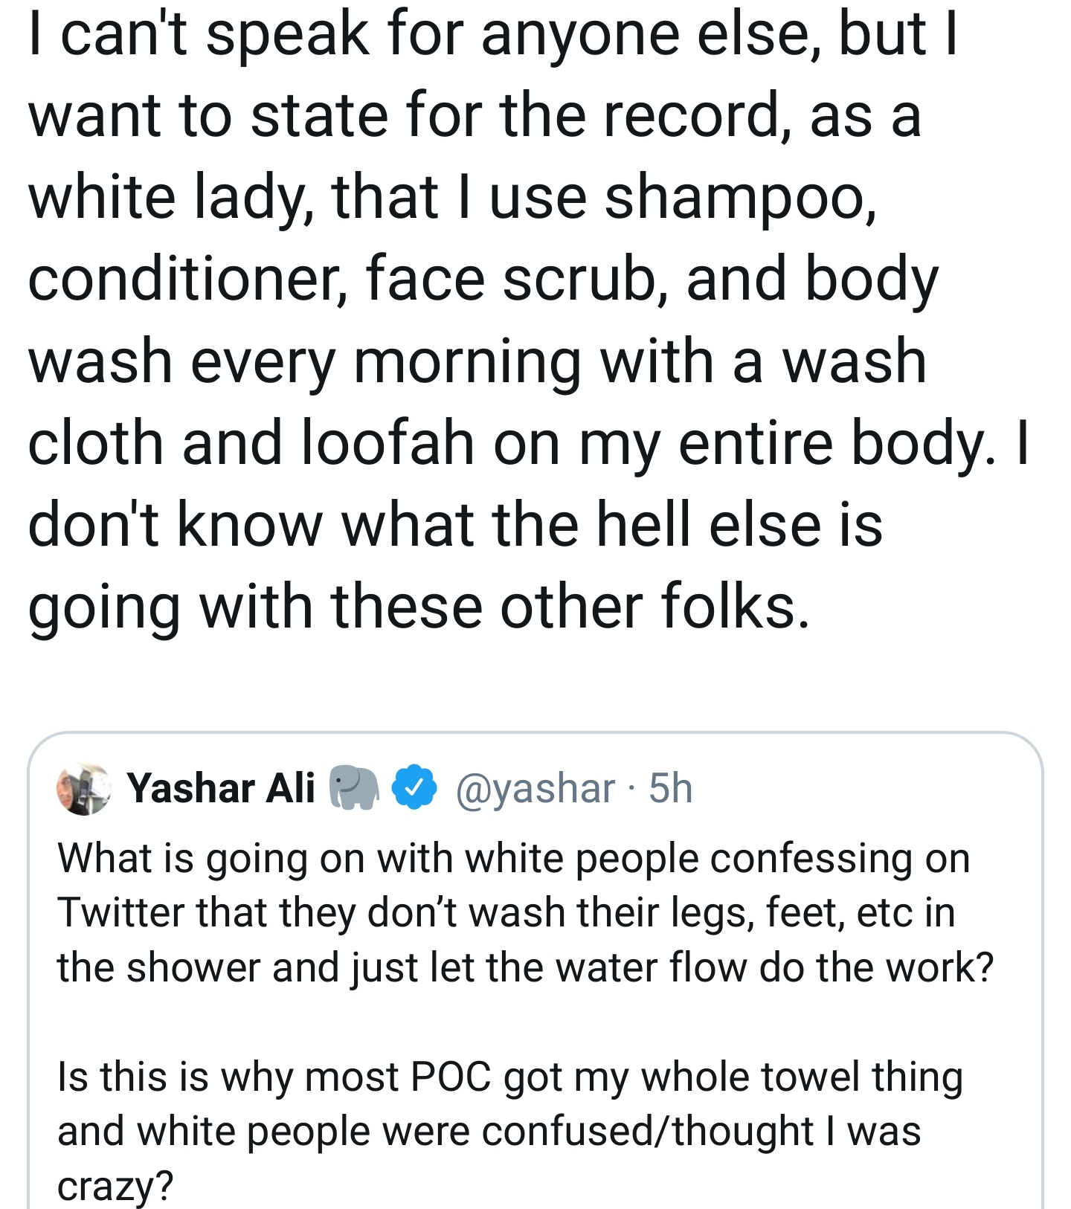This screenshot has width=1071, height=1209.
Task: Click the 5h timestamp on quoted tweet
Action: point(670,788)
